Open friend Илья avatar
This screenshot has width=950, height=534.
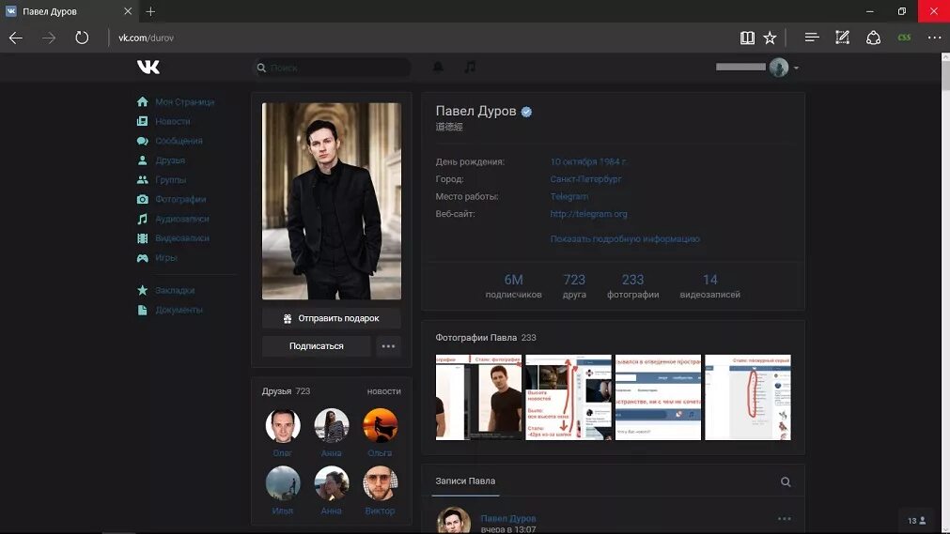coord(283,483)
